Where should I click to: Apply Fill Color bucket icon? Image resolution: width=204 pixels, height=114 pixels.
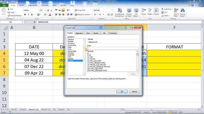coord(45,15)
